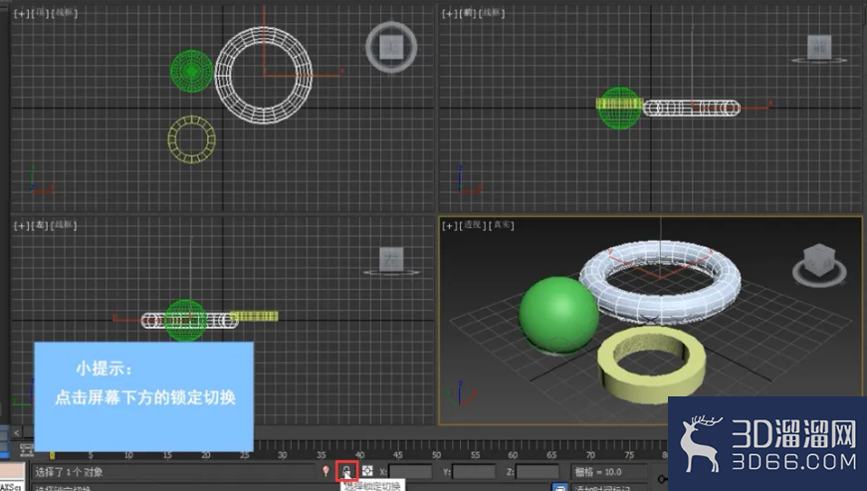Image resolution: width=867 pixels, height=491 pixels.
Task: Open the [+] menu of the front viewport
Action: click(x=449, y=13)
